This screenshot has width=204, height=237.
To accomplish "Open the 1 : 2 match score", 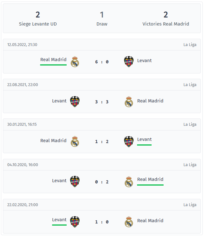I will tap(102, 142).
